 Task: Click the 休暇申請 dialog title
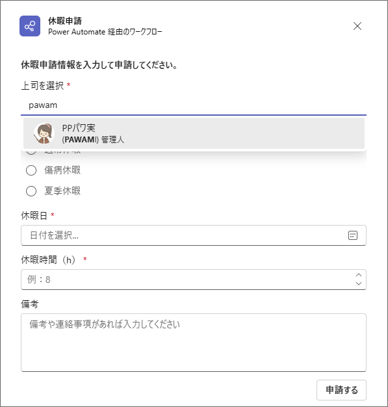click(x=65, y=21)
